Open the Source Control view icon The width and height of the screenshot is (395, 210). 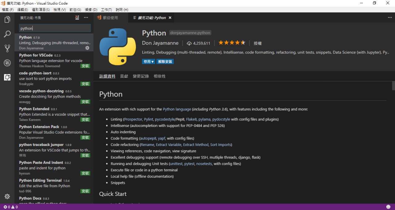tap(7, 48)
